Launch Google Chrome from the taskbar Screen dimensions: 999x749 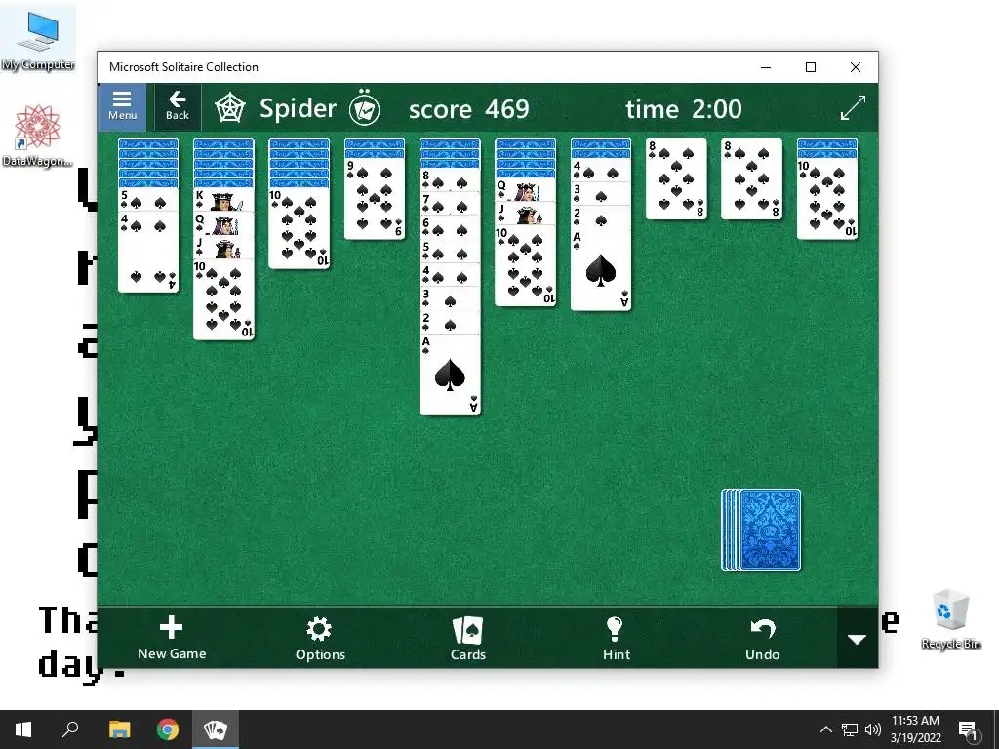168,729
